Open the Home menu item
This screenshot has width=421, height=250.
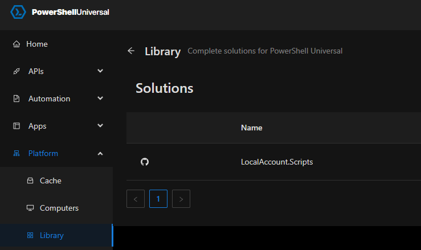pos(38,44)
